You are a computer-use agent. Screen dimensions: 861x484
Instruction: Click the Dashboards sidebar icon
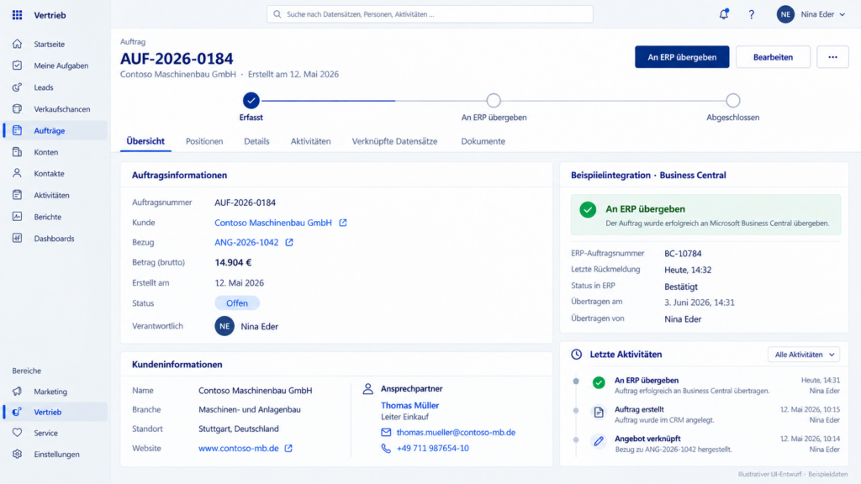coord(17,238)
